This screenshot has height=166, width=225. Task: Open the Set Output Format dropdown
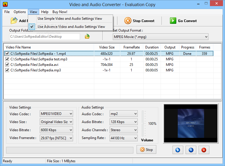tap(160, 37)
